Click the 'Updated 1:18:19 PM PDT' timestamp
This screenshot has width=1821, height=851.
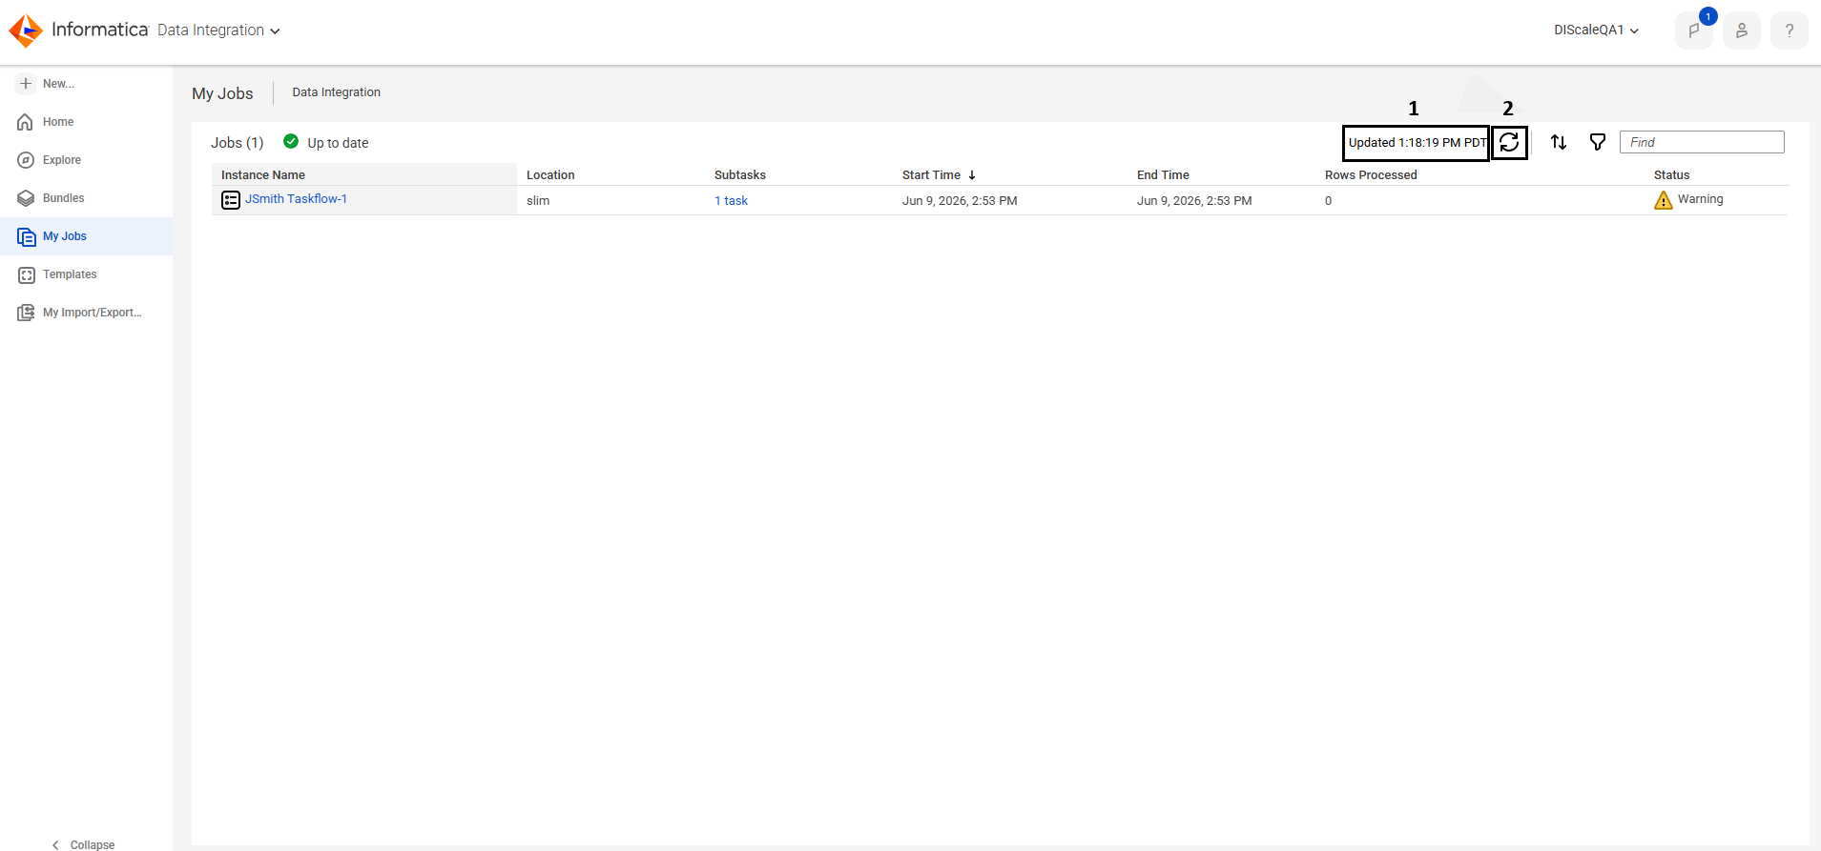click(1417, 143)
